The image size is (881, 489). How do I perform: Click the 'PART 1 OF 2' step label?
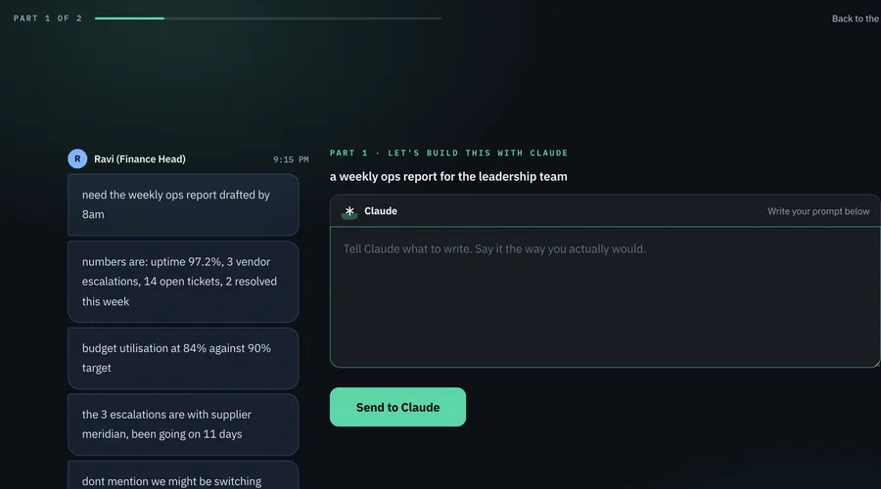click(x=48, y=19)
